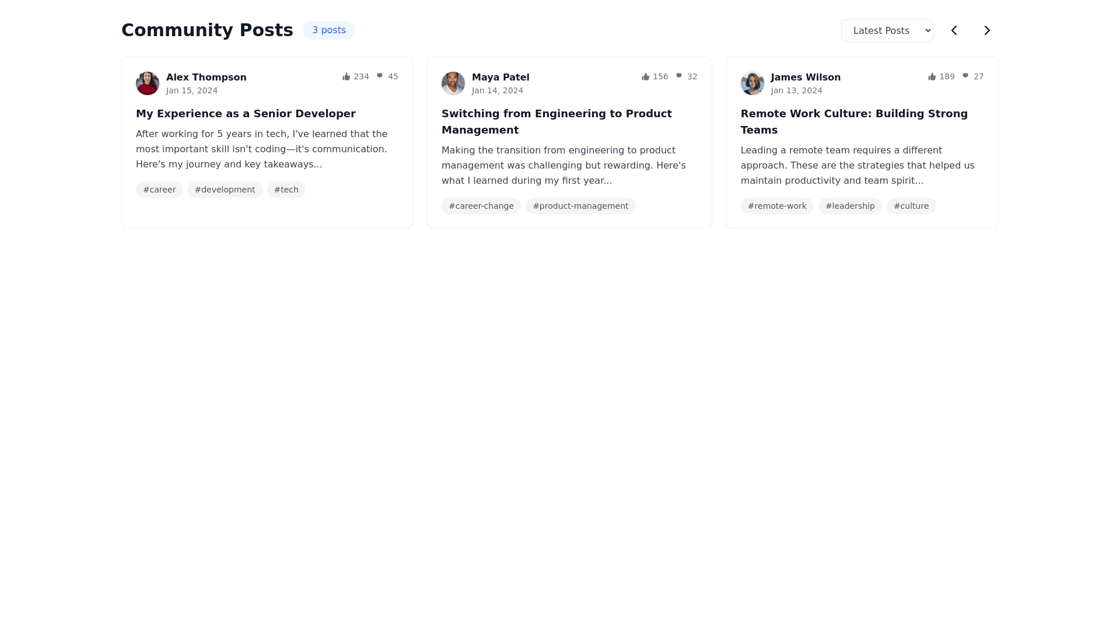Click the comment icon on James Wilson's post

(x=965, y=76)
